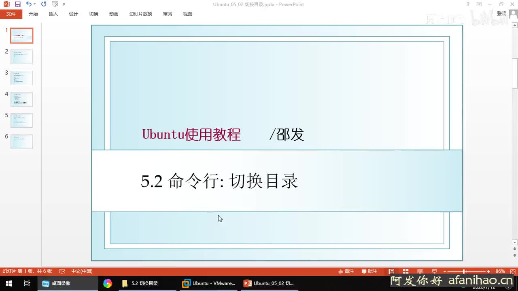Open the spell check icon in status bar
This screenshot has height=291, width=518.
pos(62,271)
